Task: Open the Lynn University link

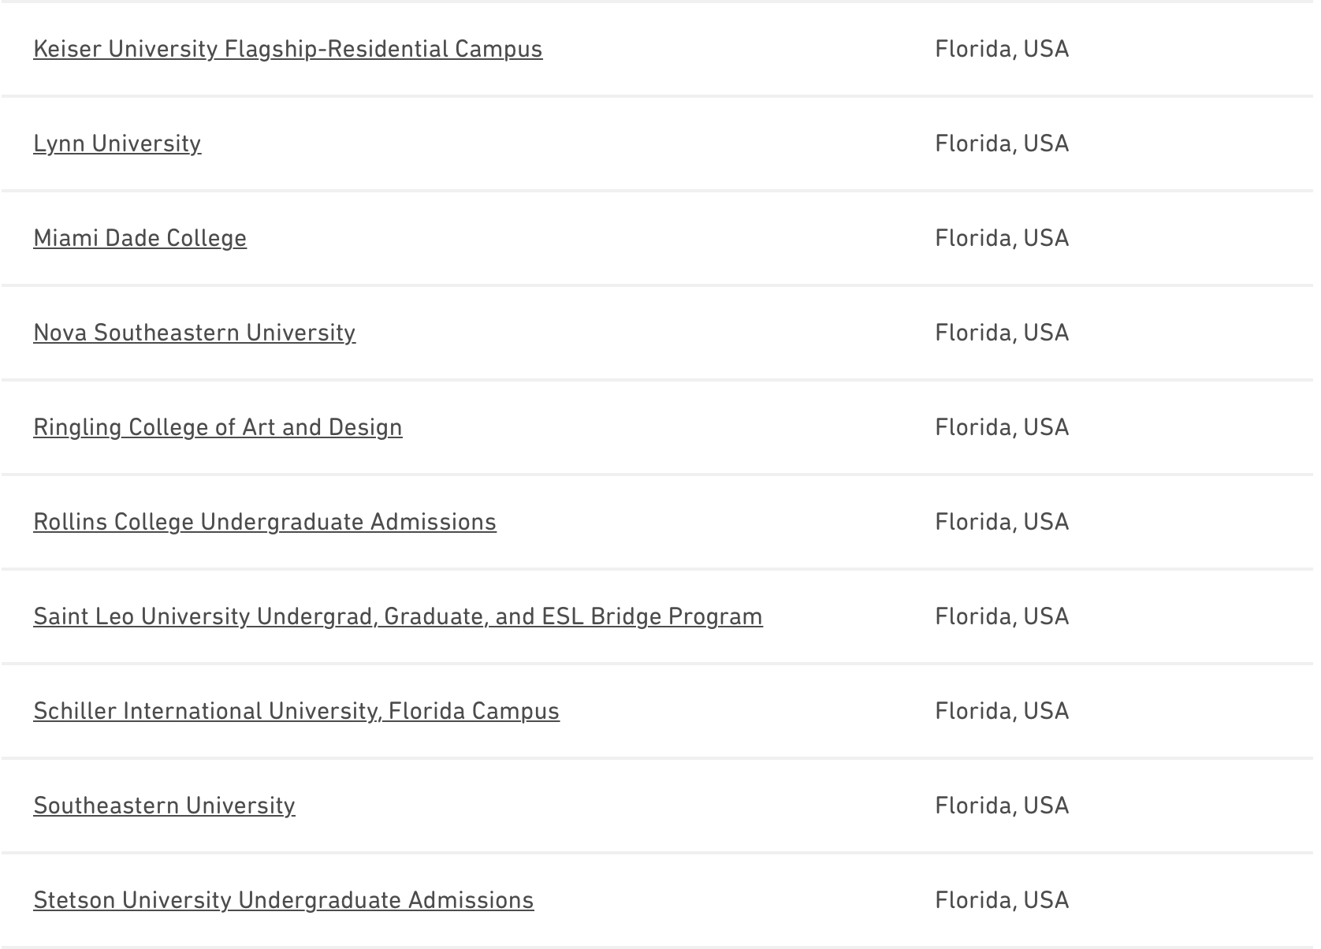Action: (x=117, y=143)
